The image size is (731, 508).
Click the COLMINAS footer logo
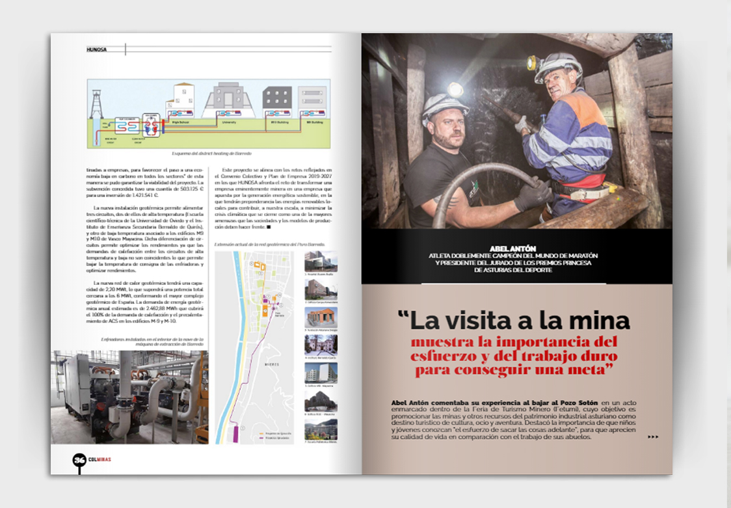(x=99, y=459)
